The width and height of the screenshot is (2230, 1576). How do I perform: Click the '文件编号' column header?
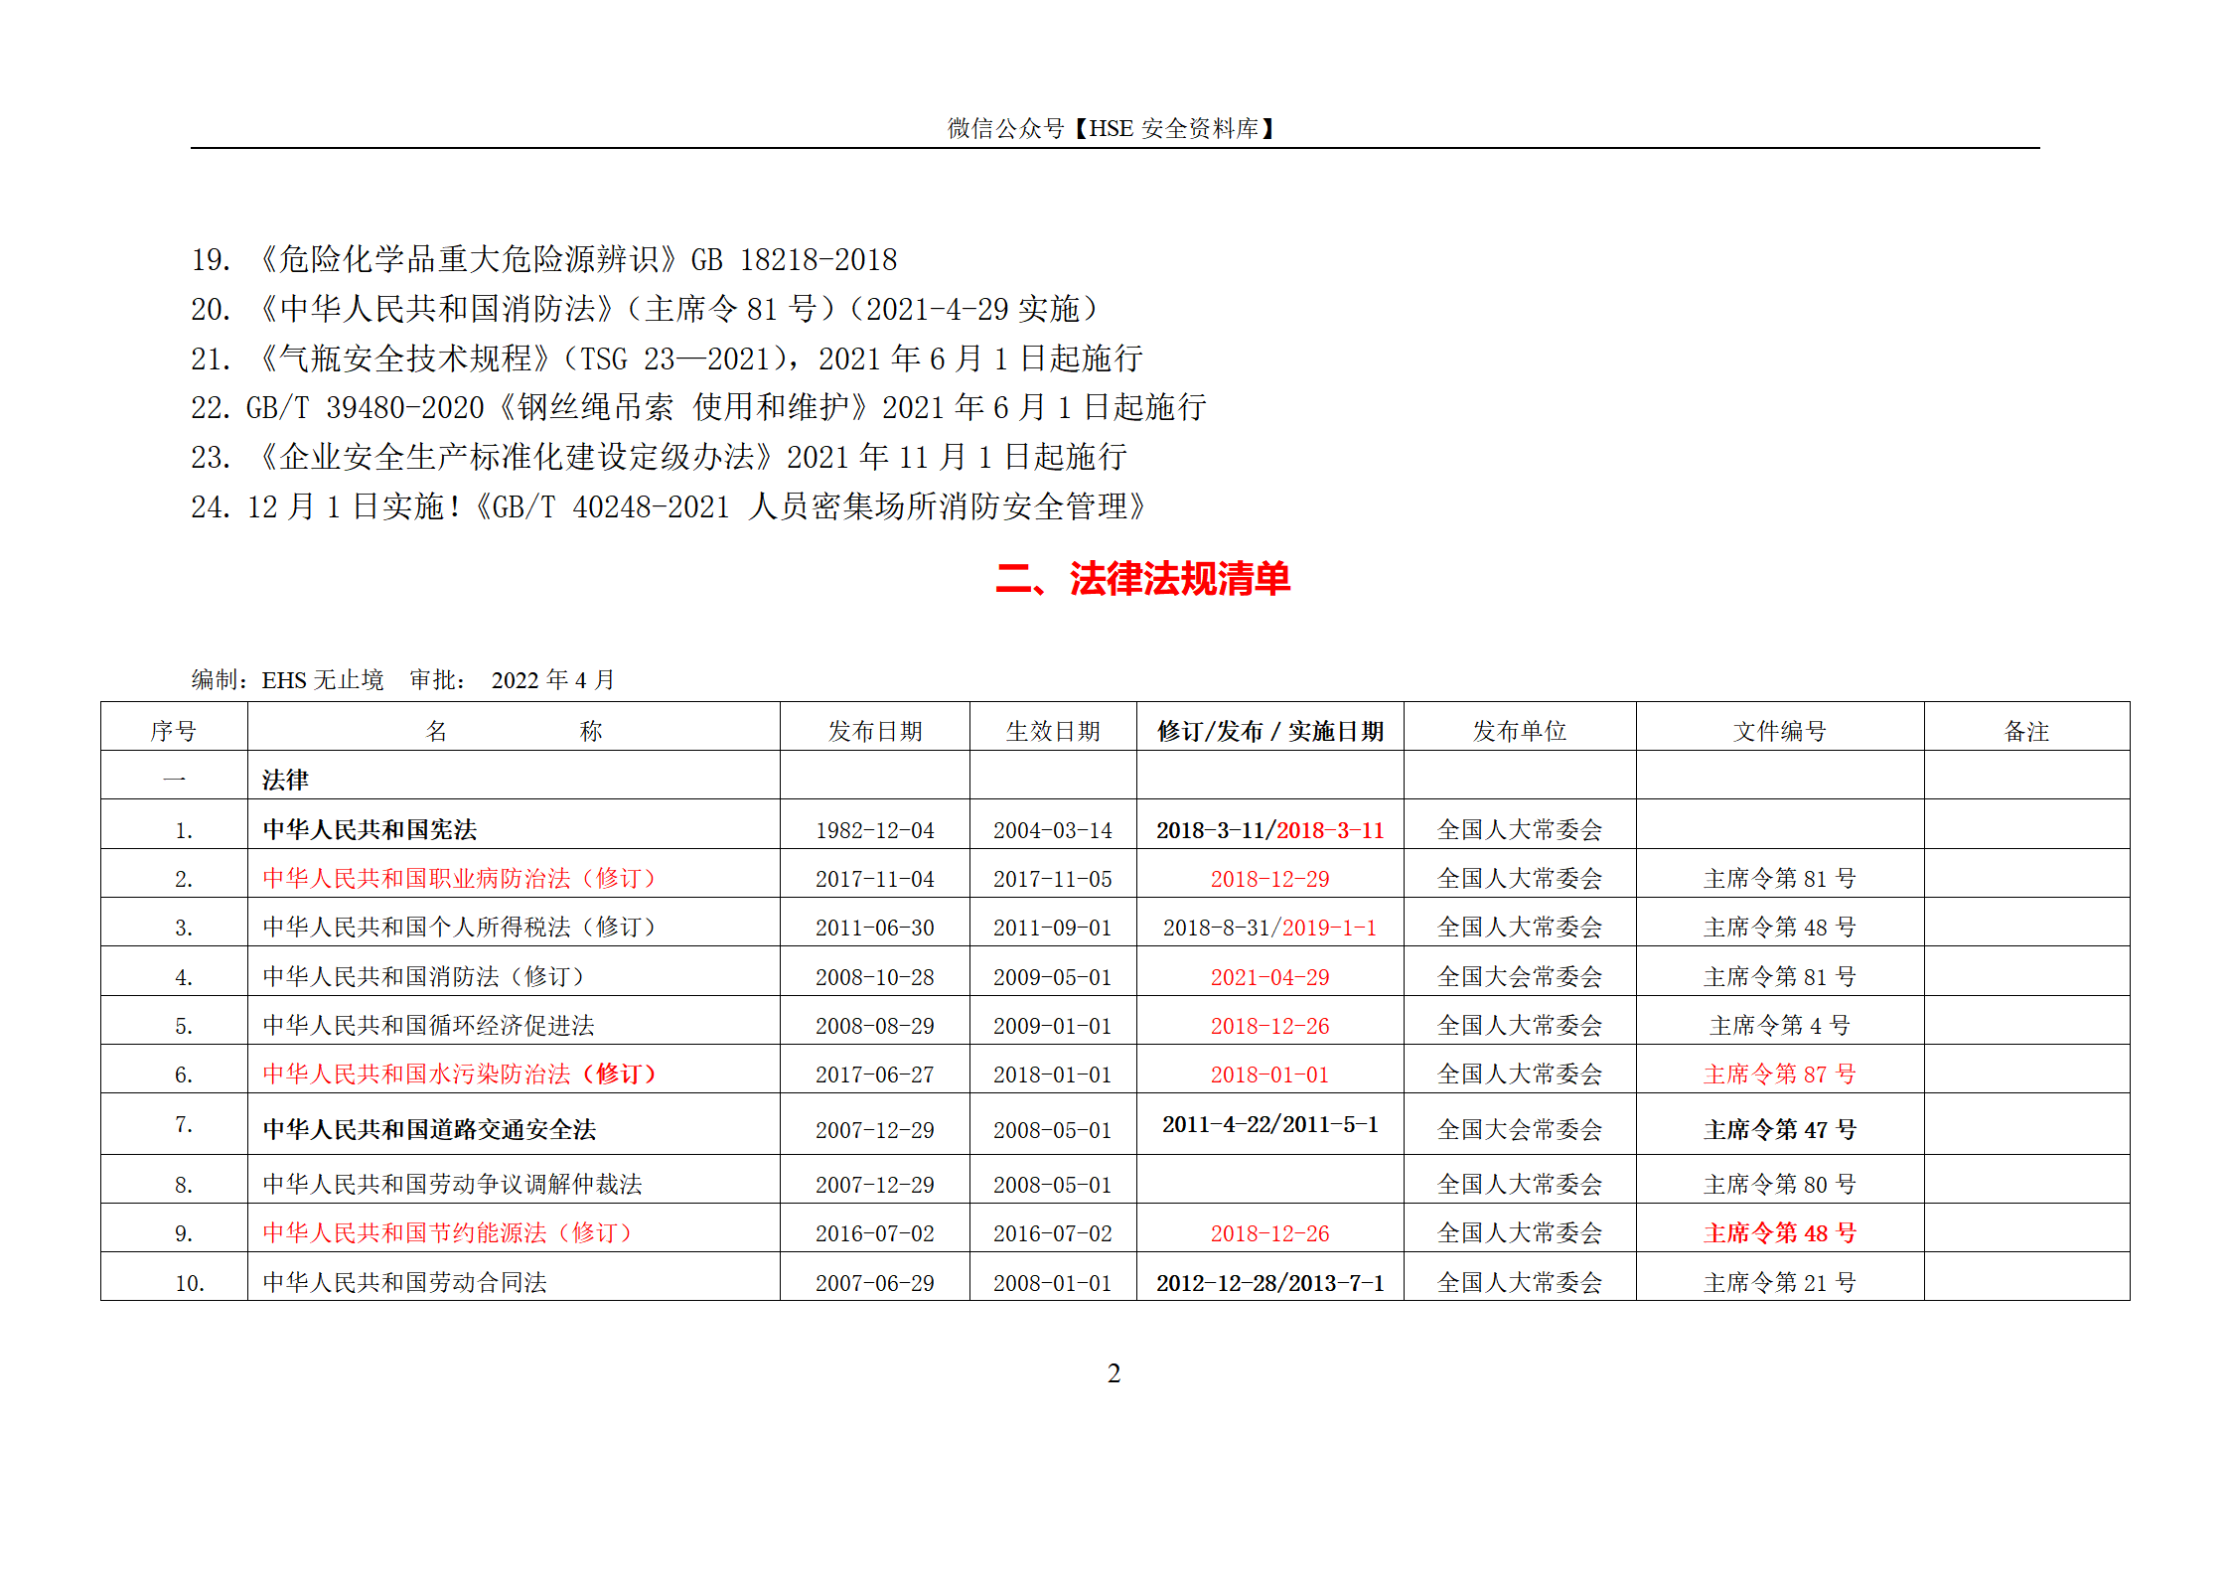[x=1779, y=732]
